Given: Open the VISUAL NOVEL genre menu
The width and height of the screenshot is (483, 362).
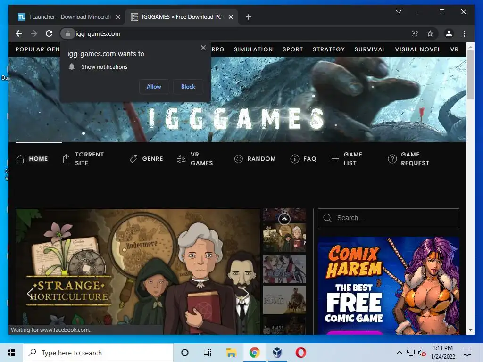Looking at the screenshot, I should tap(417, 49).
